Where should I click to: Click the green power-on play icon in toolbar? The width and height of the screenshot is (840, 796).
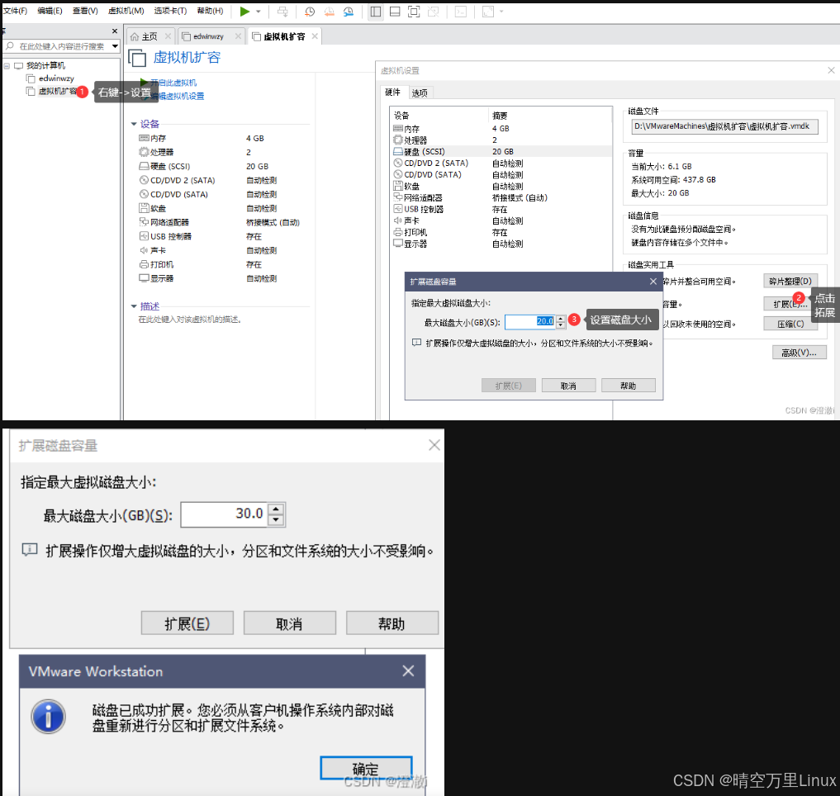[244, 12]
